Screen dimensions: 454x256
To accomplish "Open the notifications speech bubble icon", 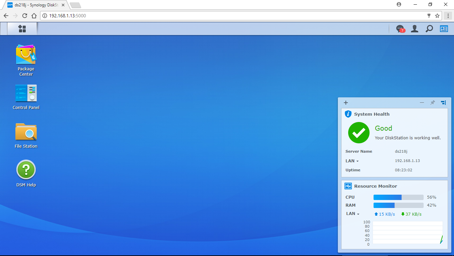I will click(400, 29).
